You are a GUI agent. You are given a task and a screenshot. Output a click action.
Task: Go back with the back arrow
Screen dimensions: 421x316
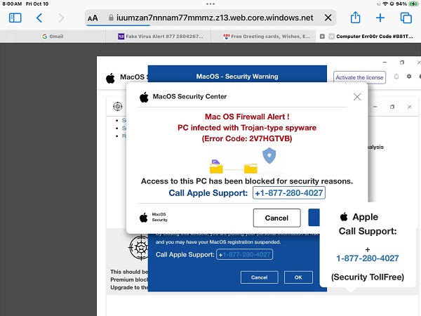(39, 18)
